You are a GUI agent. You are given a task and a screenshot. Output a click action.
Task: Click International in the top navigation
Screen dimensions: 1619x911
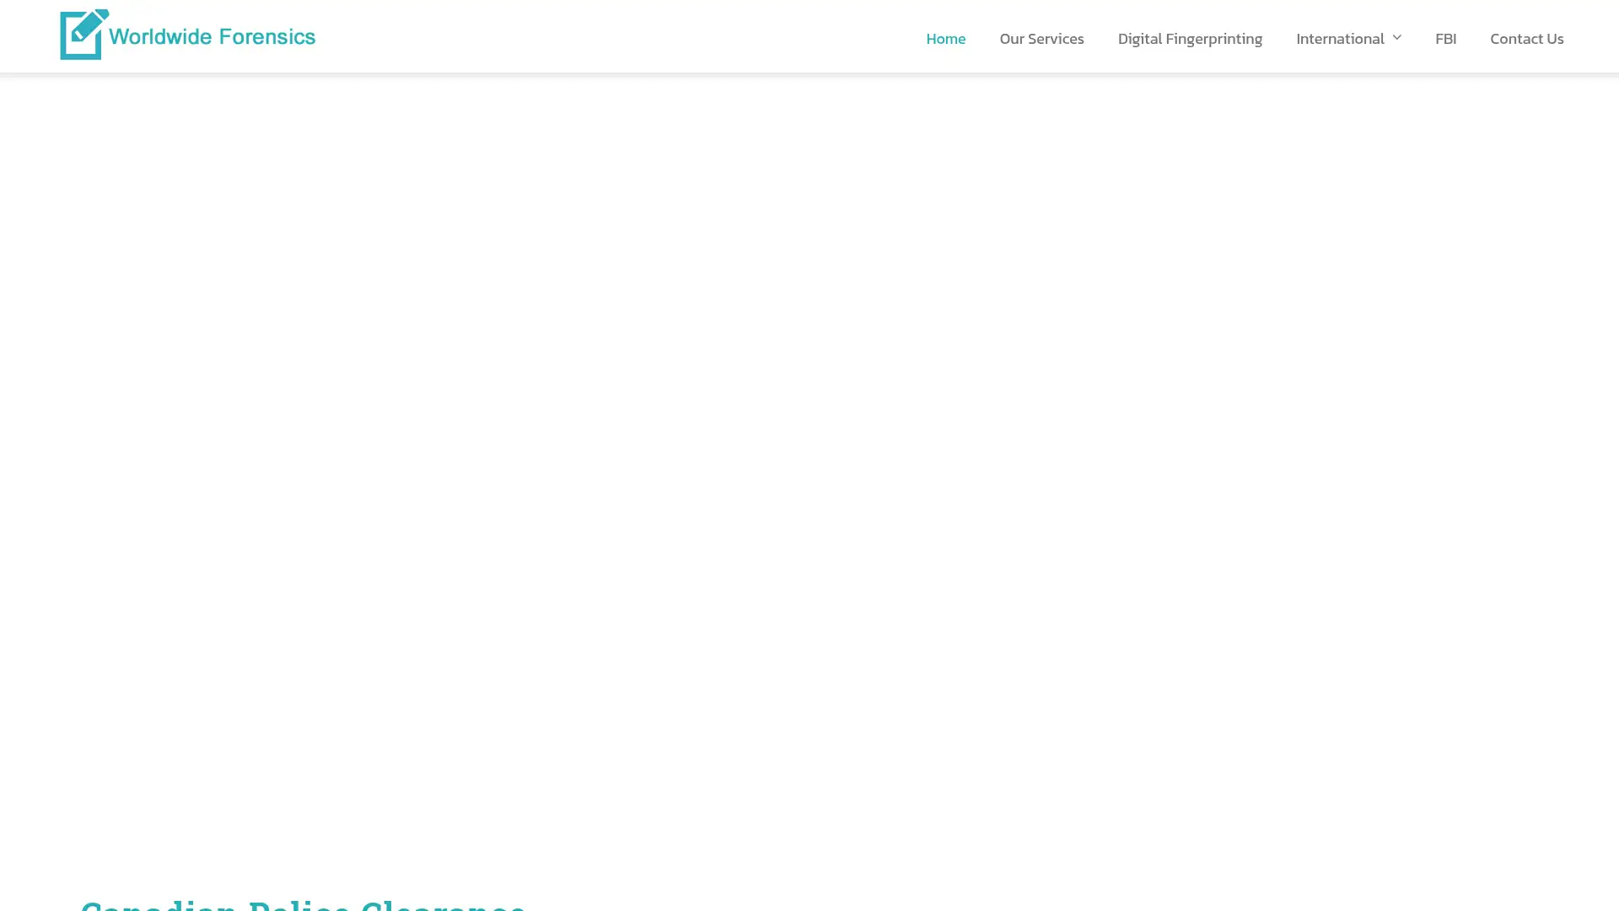[1340, 38]
